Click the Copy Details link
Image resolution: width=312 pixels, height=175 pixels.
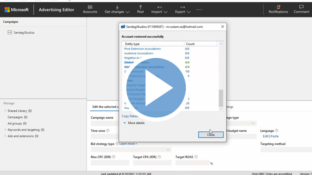pos(130,116)
